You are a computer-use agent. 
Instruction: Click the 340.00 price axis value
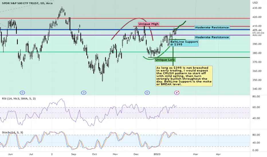pyautogui.click(x=257, y=89)
